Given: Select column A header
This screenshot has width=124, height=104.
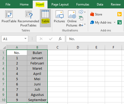Looking at the screenshot, I should click(17, 47).
